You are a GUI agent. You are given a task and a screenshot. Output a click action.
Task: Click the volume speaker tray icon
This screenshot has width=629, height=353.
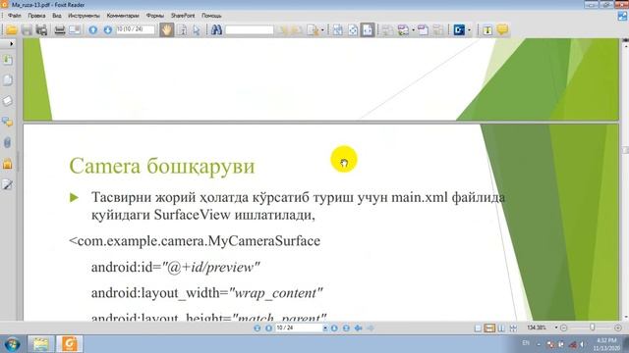click(x=582, y=344)
